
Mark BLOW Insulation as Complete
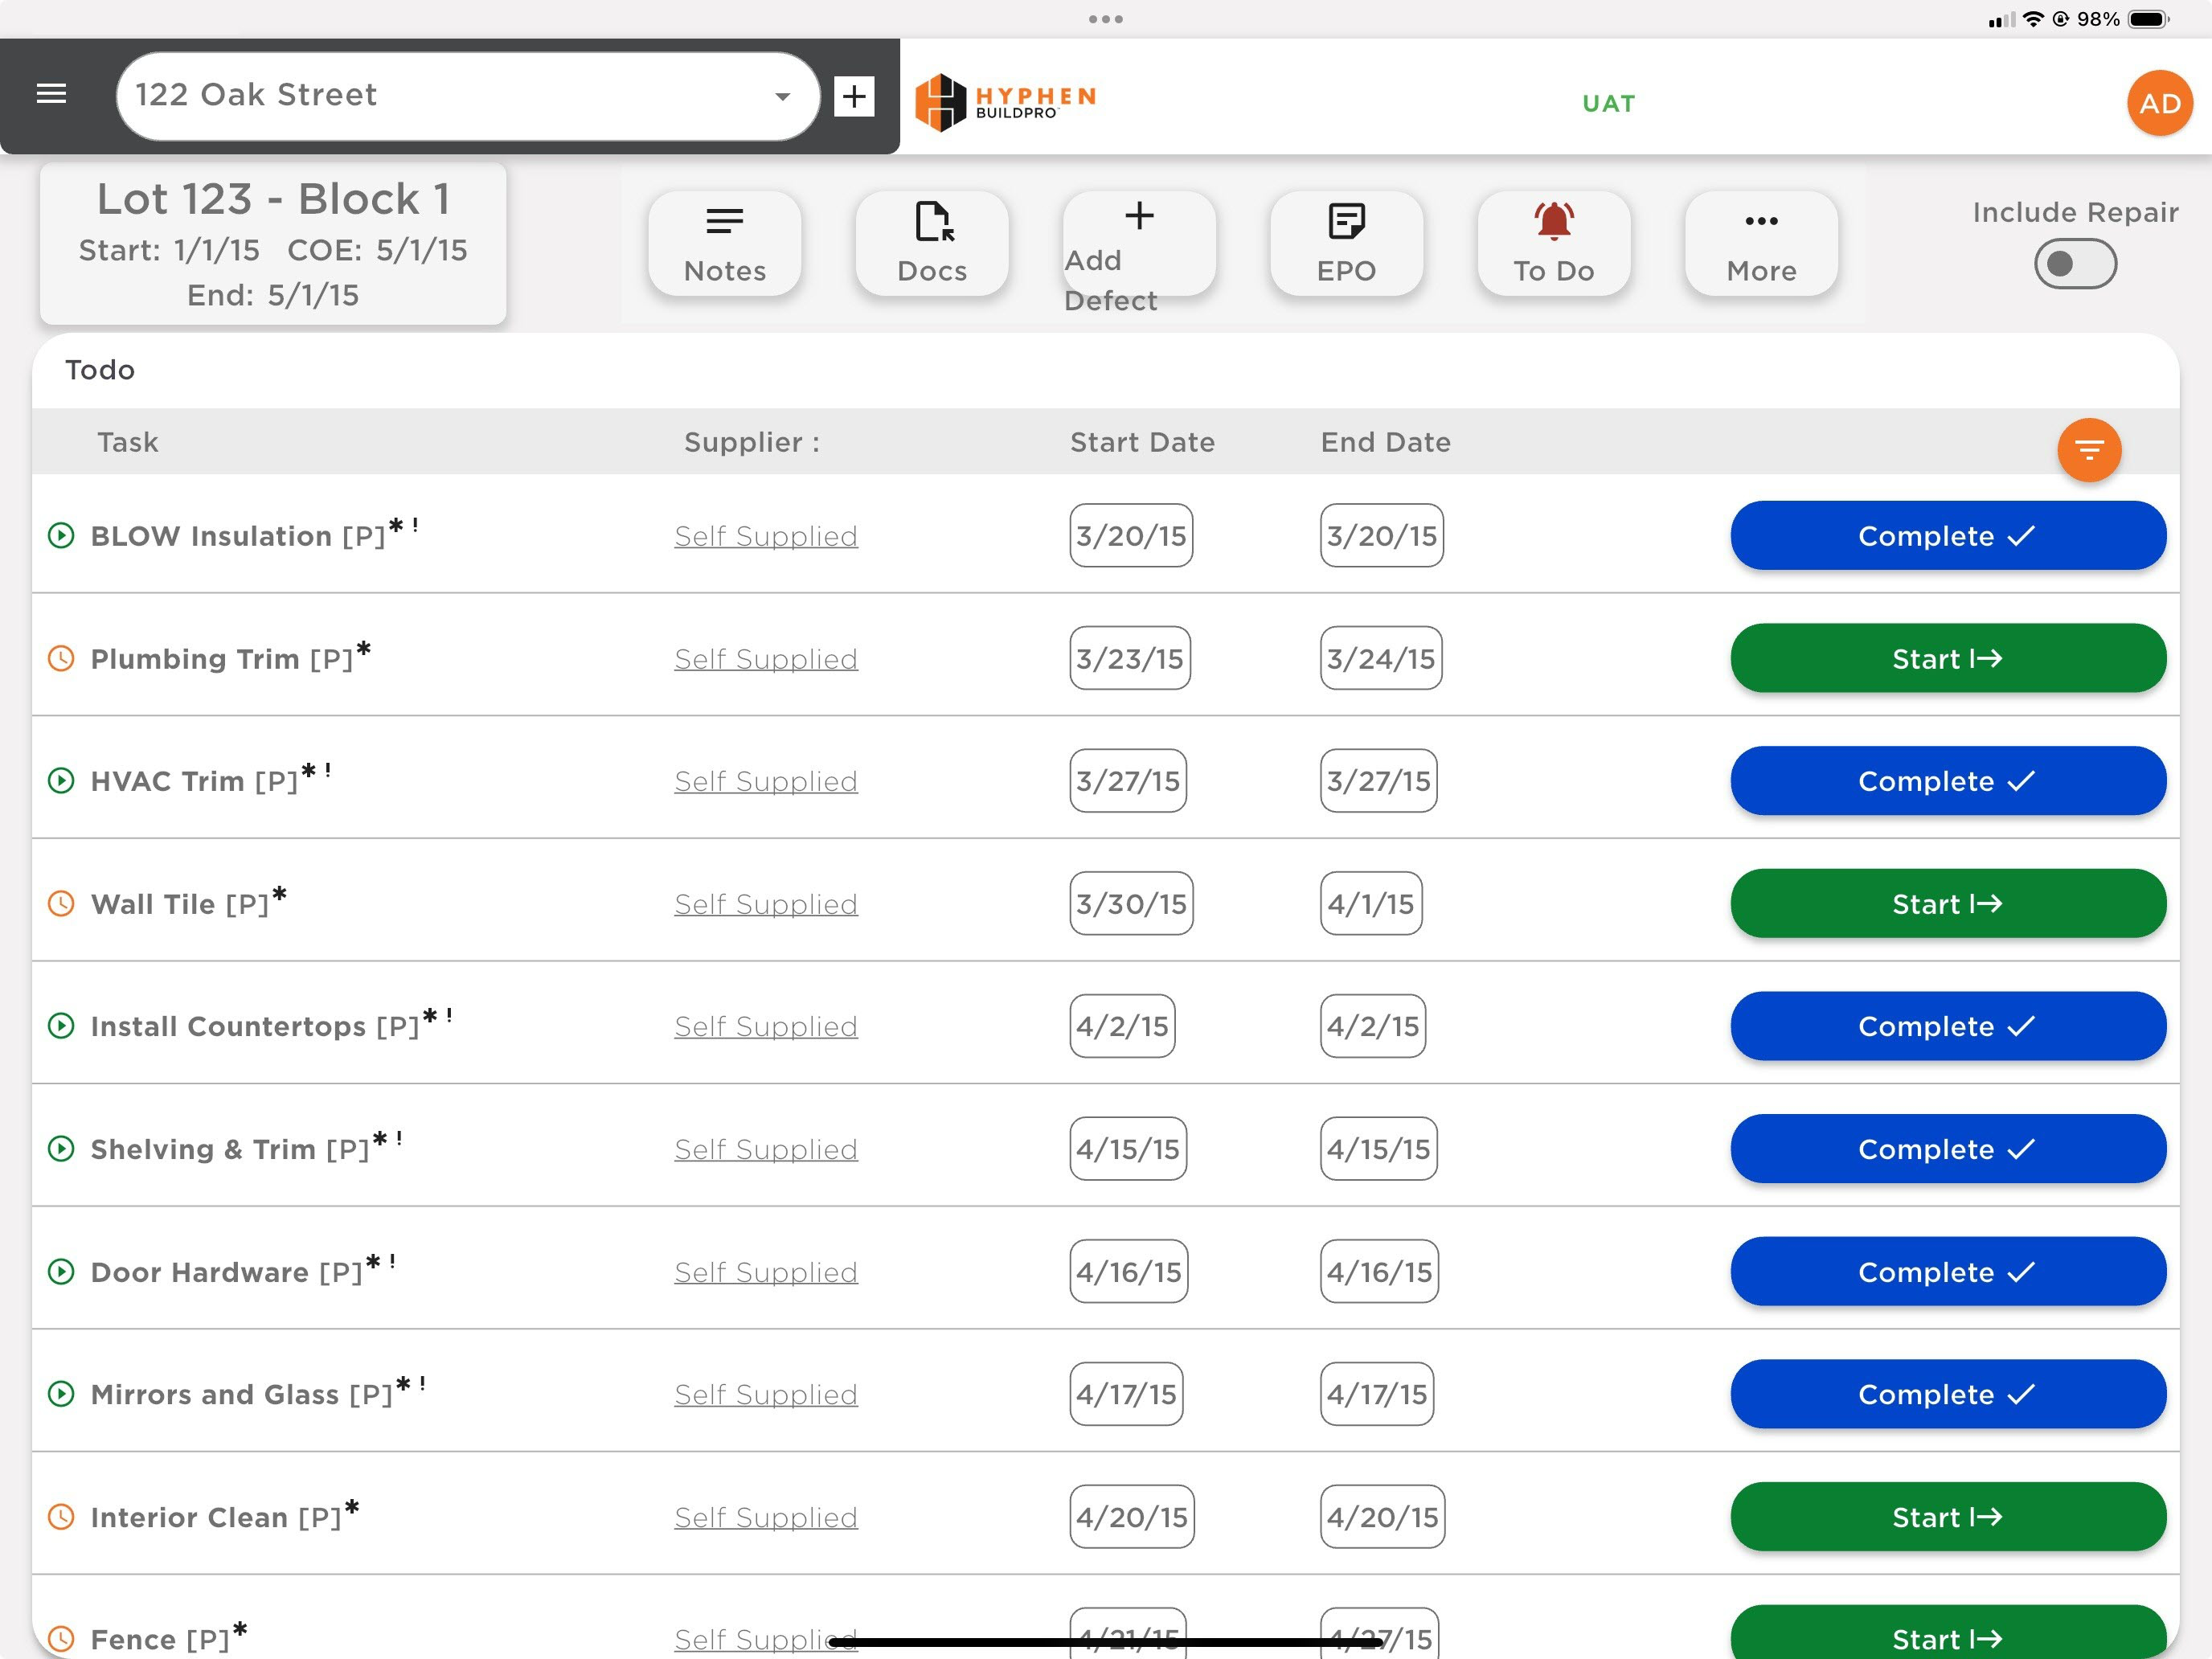click(1948, 536)
